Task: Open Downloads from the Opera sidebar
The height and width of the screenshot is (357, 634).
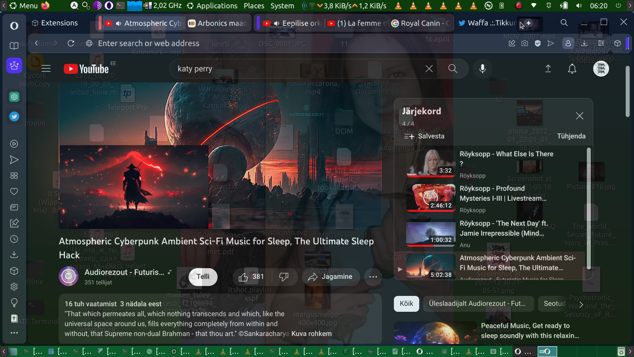Action: 14,255
